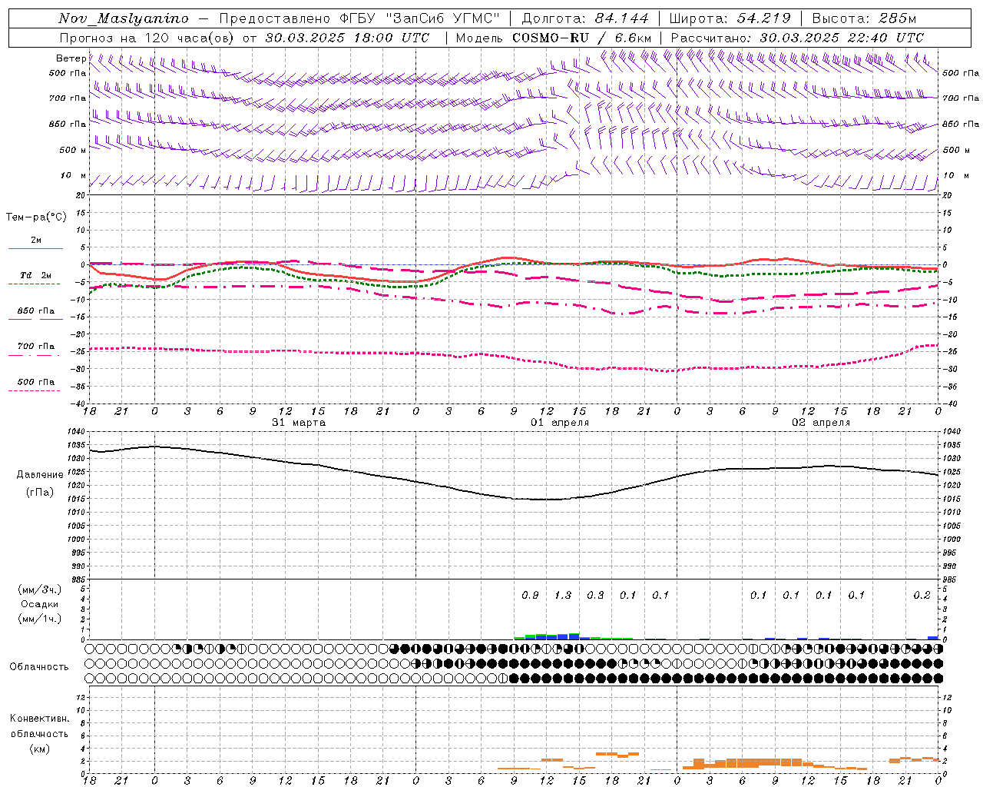Select the 'Модель COSMO-RU / 6.6км' label
Image resolution: width=983 pixels, height=787 pixels.
click(554, 38)
